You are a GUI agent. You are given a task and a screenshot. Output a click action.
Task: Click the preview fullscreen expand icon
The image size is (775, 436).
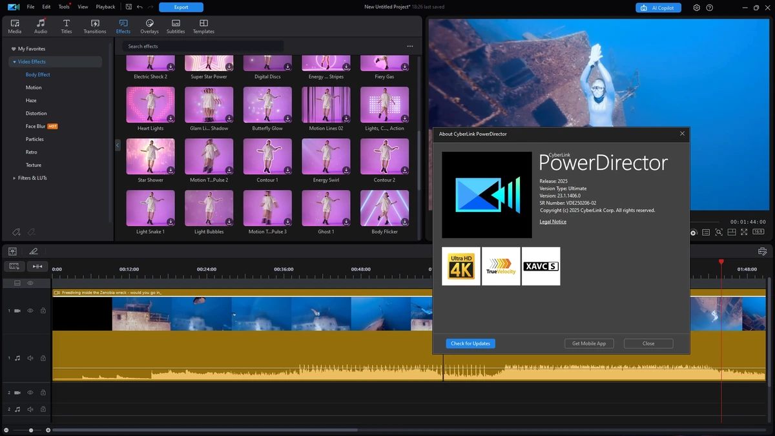click(744, 232)
